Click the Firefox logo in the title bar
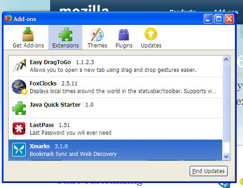The width and height of the screenshot is (243, 188). pyautogui.click(x=8, y=19)
